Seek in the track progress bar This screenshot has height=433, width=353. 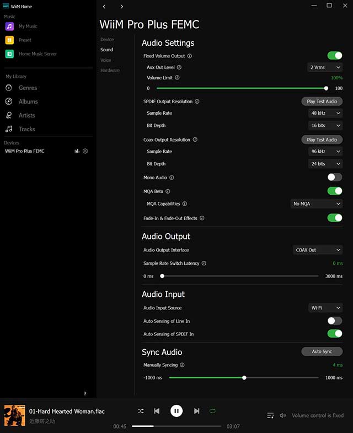(176, 426)
